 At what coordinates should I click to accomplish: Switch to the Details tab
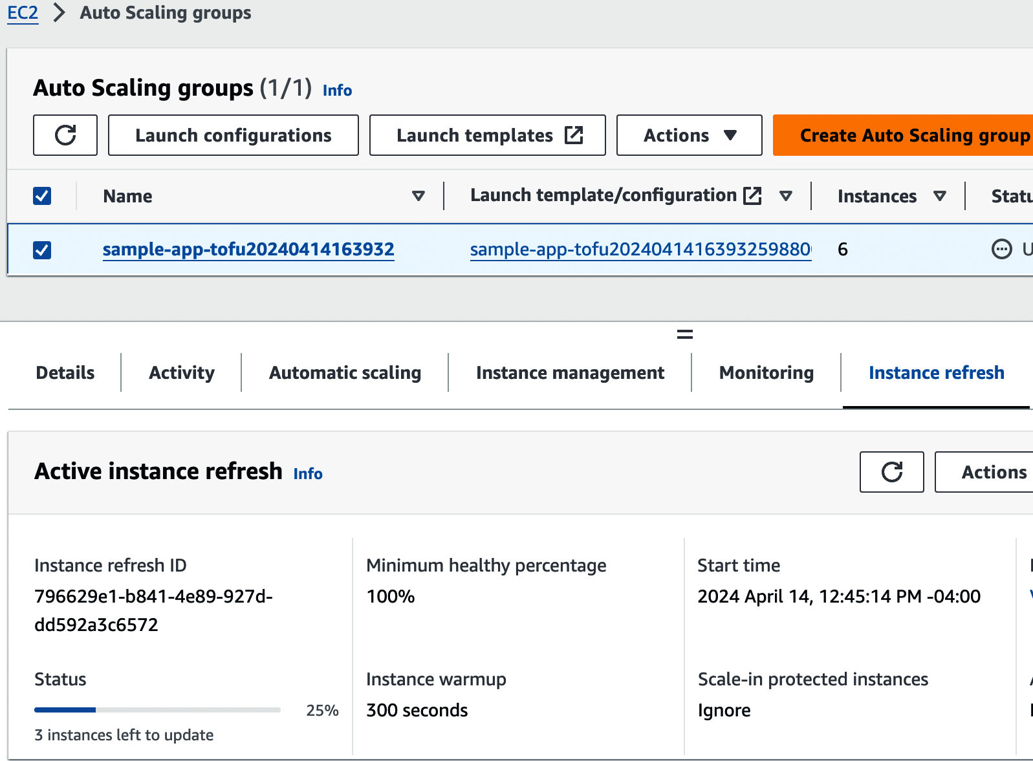point(65,372)
